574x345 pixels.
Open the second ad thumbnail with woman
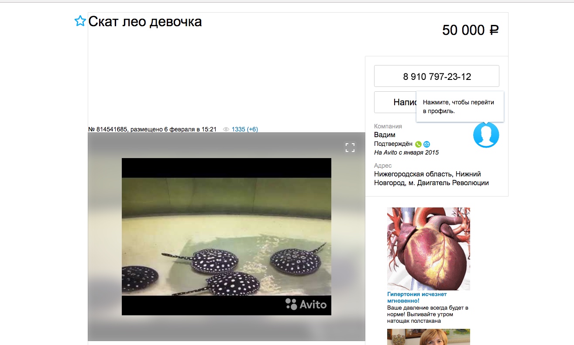pyautogui.click(x=428, y=337)
